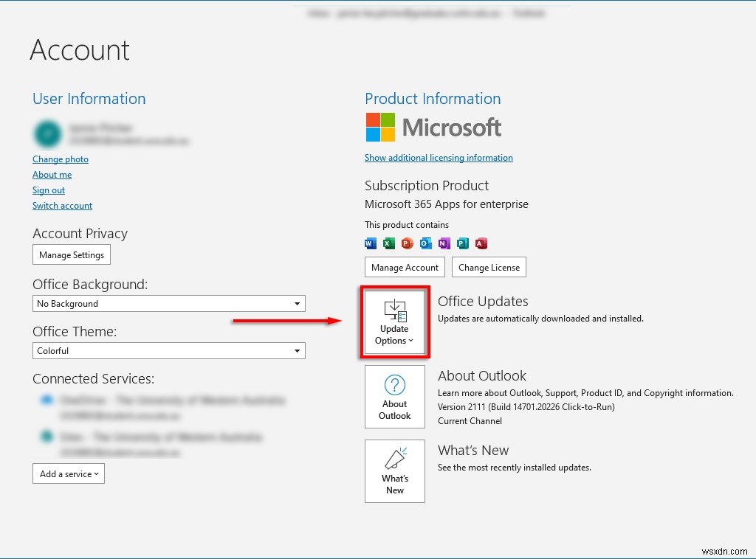Screen dimensions: 756x559
Task: Select the PowerPoint icon
Action: click(407, 243)
